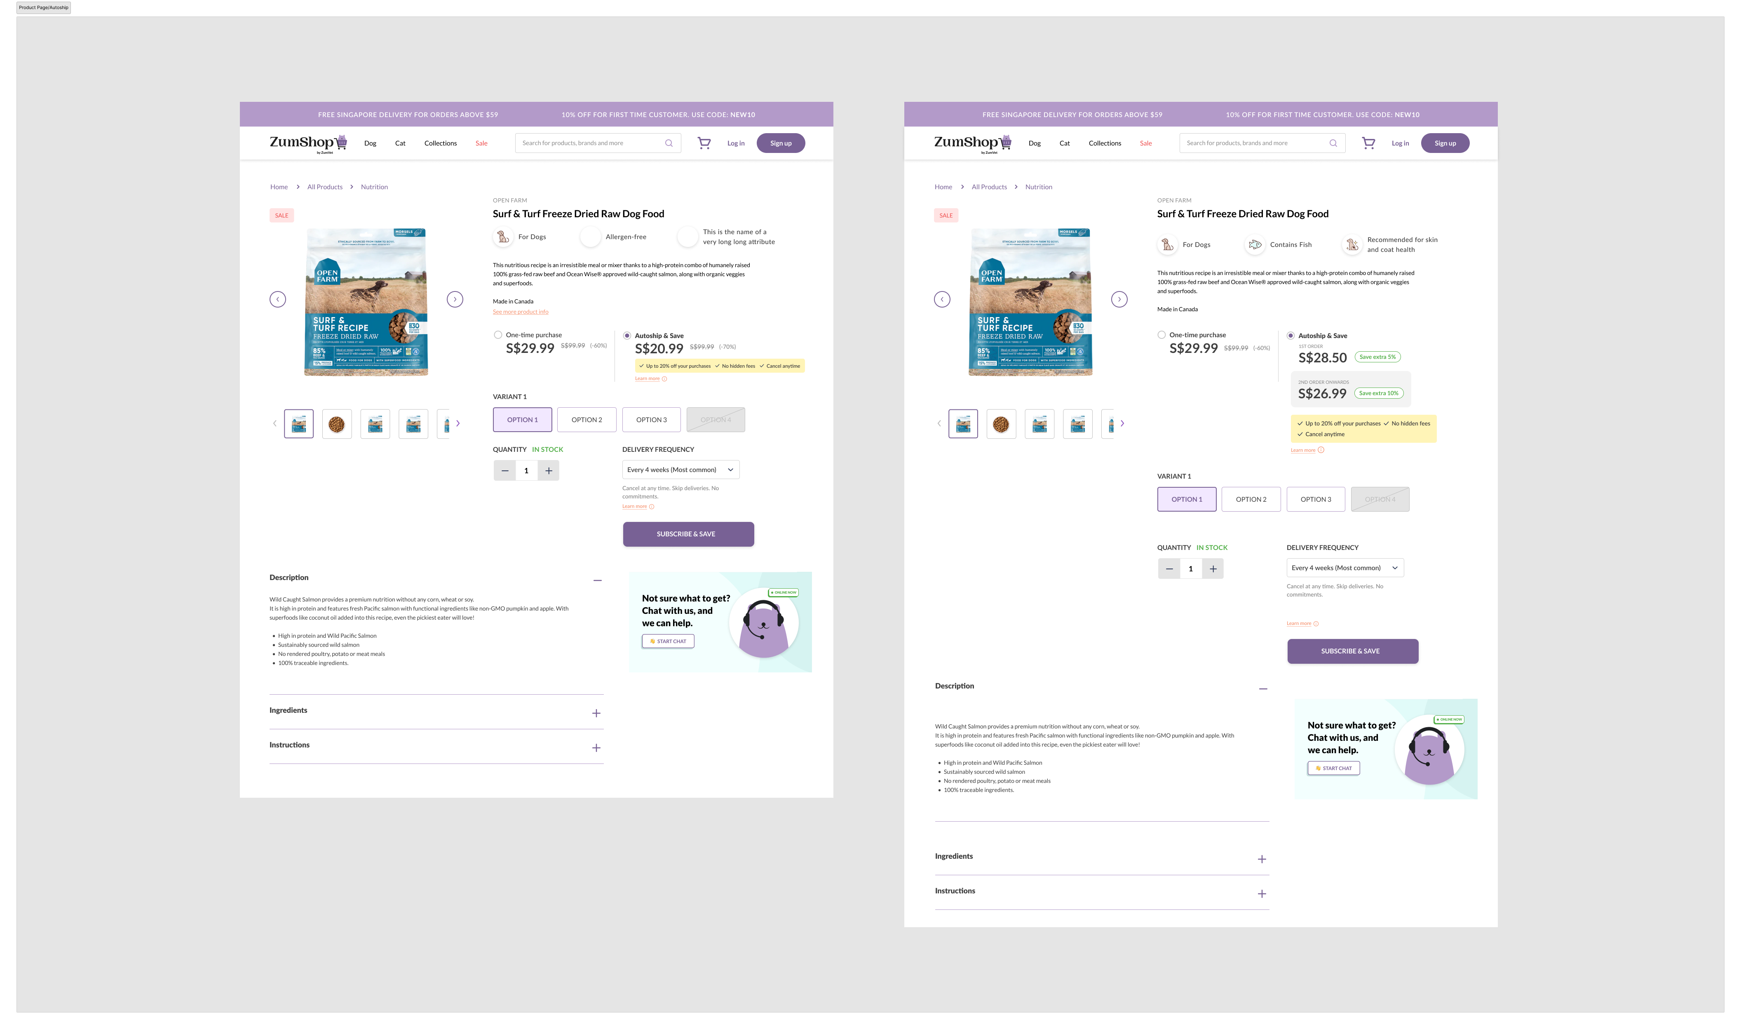Open Sale menu in right page navbar
The image size is (1741, 1029).
point(1146,143)
